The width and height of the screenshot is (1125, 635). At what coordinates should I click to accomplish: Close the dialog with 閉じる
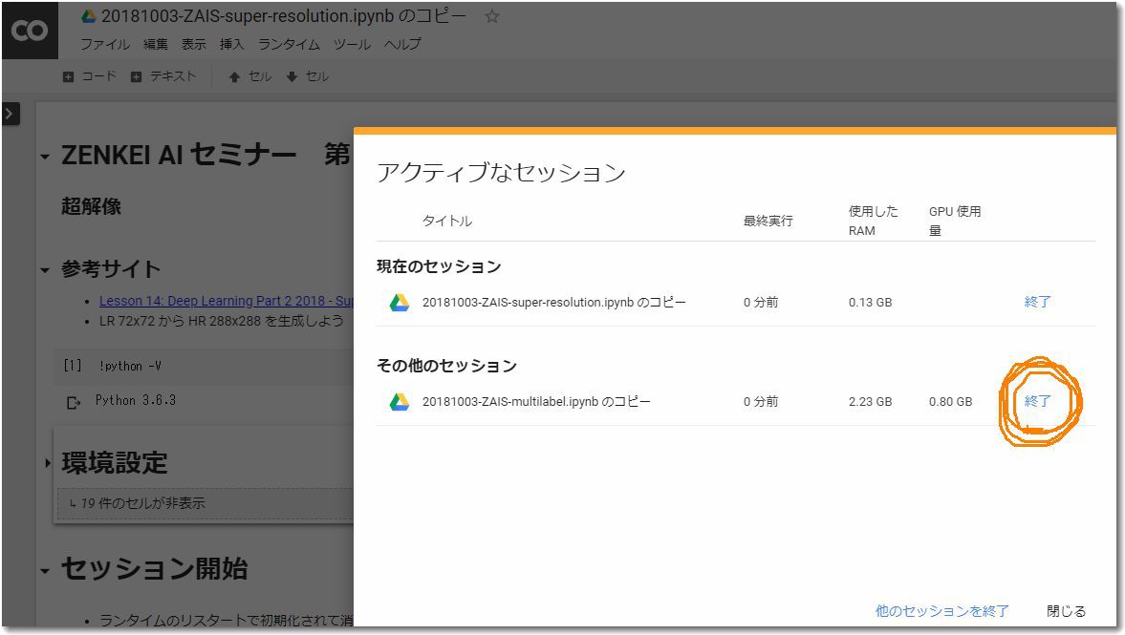pos(1066,611)
